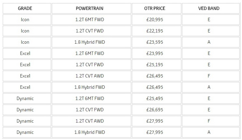Select the VED BAND column header
This screenshot has width=242, height=140.
[x=209, y=8]
